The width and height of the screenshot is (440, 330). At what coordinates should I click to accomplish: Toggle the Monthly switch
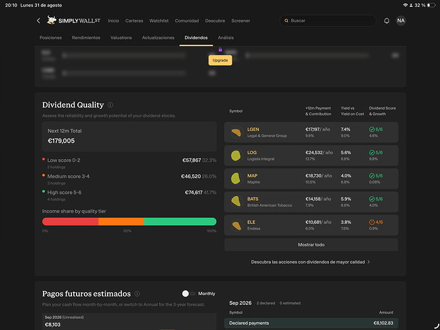tap(188, 294)
